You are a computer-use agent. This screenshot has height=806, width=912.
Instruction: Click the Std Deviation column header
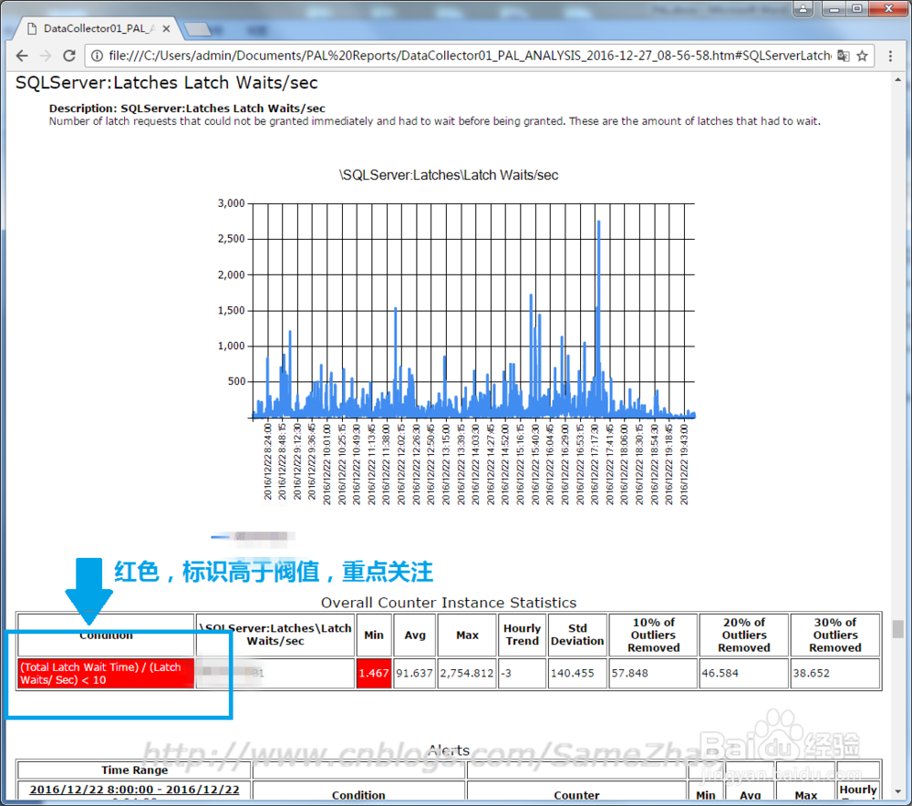coord(577,635)
